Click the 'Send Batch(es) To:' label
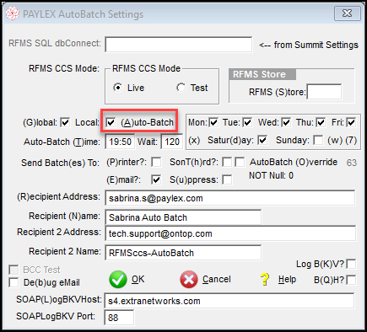Image resolution: width=367 pixels, height=332 pixels. tap(60, 163)
